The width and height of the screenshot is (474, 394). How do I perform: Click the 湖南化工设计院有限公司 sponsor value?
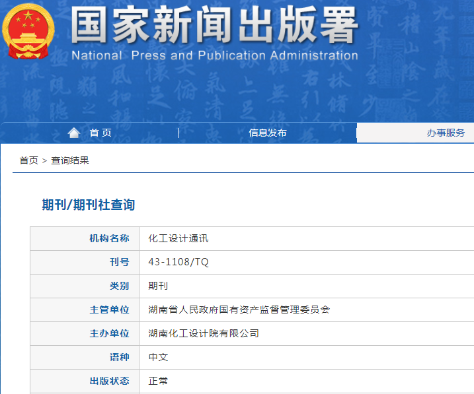pos(204,333)
